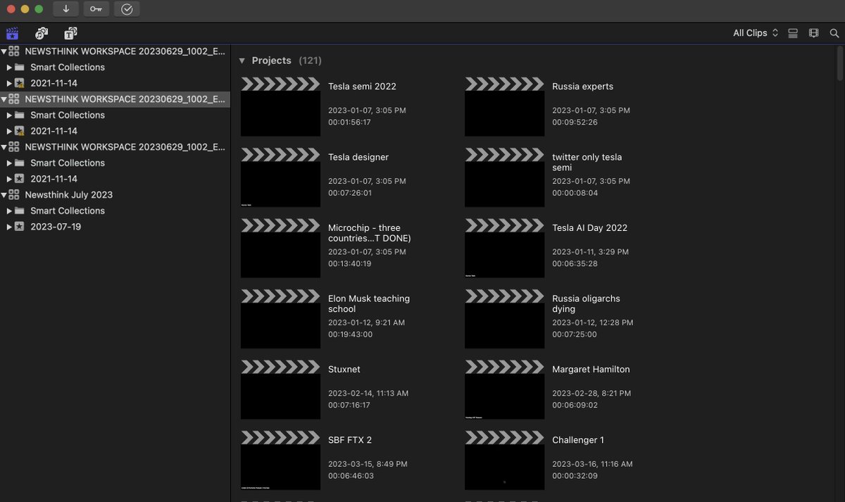845x502 pixels.
Task: Expand the 2023-07-19 event triangle
Action: [x=9, y=227]
